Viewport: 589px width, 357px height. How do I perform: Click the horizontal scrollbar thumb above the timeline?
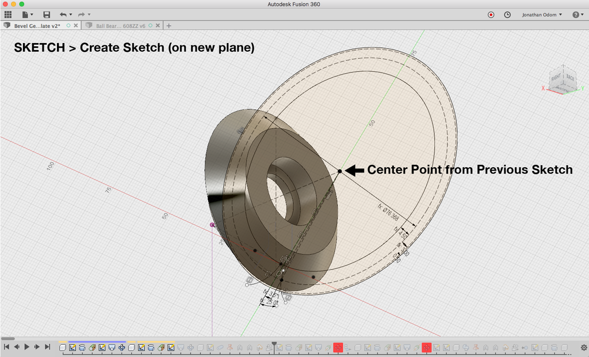coord(8,339)
